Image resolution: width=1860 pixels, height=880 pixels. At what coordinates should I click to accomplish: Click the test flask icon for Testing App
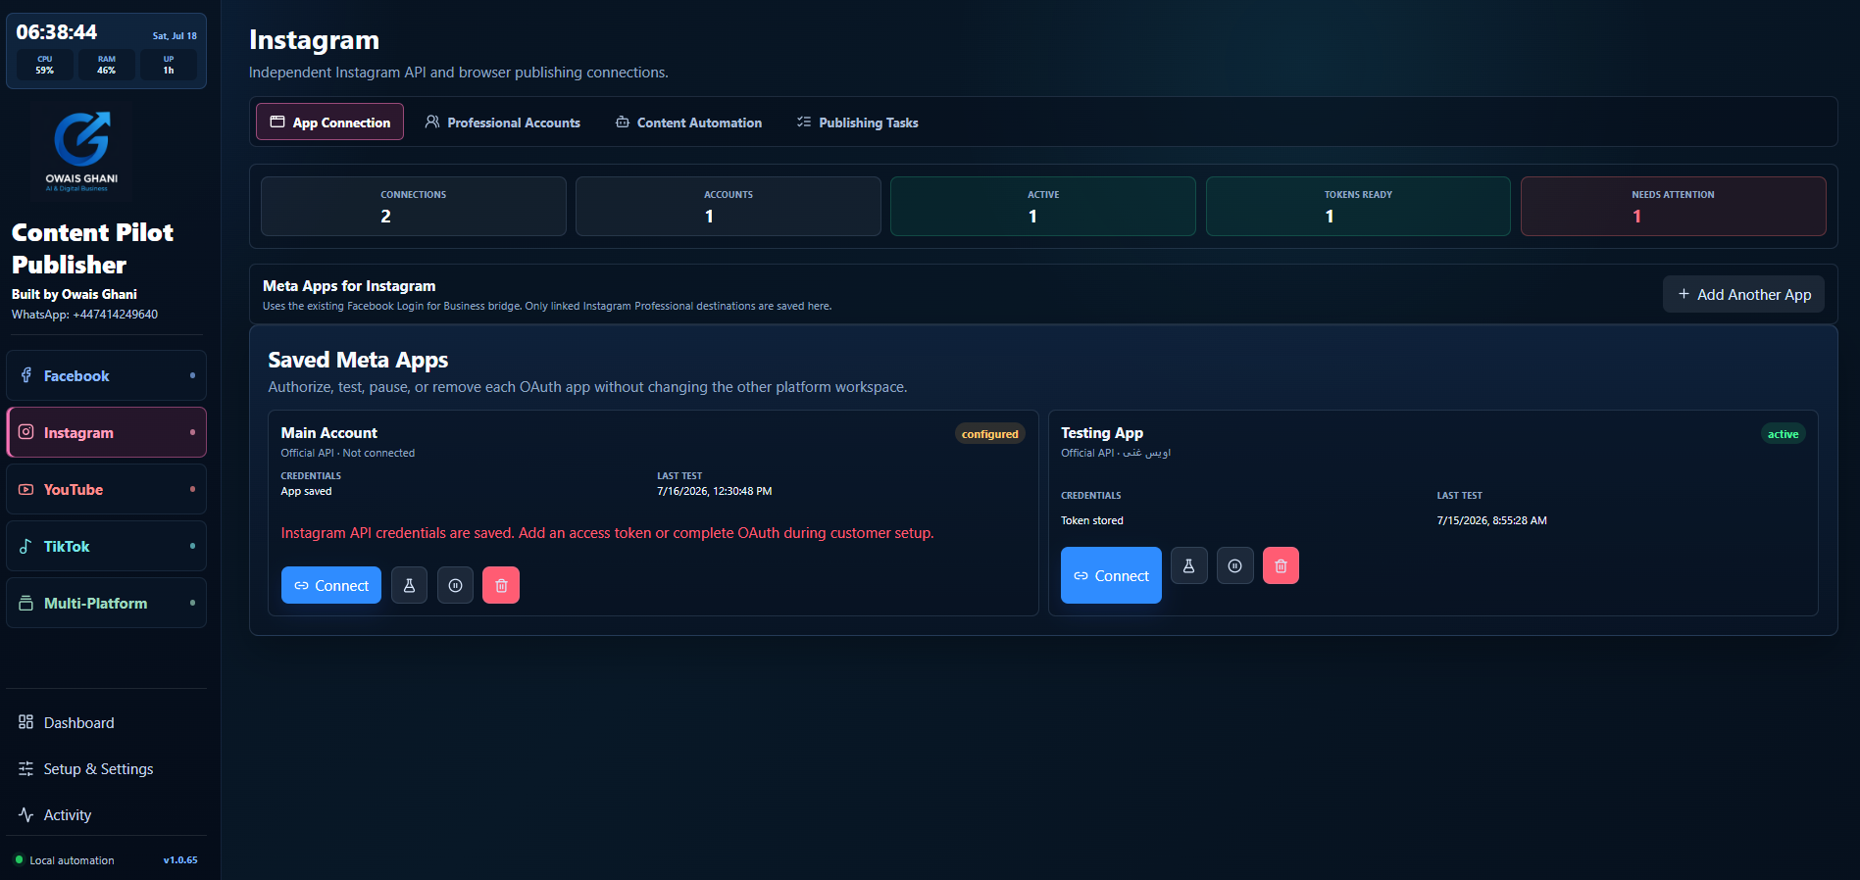[x=1188, y=565]
